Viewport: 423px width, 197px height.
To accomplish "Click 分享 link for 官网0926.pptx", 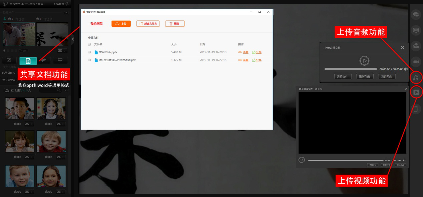I will click(x=257, y=52).
